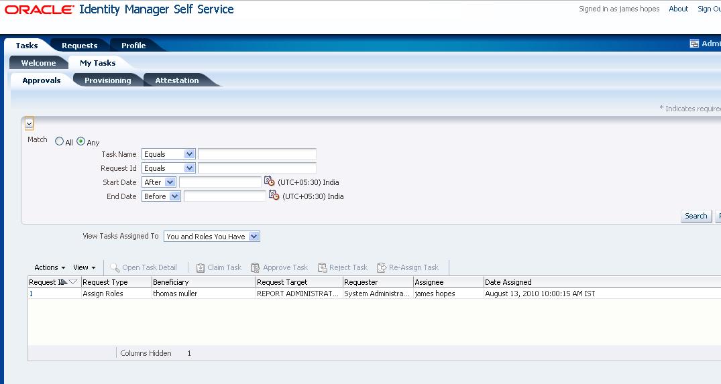Click the Request Target column header
Image resolution: width=721 pixels, height=384 pixels.
click(299, 282)
